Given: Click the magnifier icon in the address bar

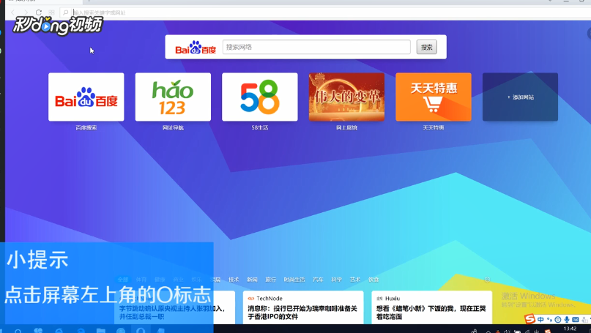Looking at the screenshot, I should [66, 12].
